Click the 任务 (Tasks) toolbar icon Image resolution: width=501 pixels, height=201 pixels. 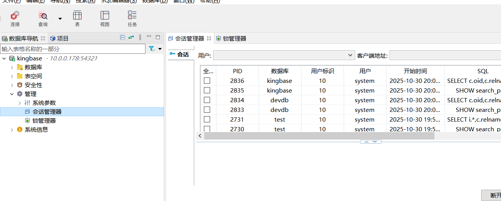point(132,19)
